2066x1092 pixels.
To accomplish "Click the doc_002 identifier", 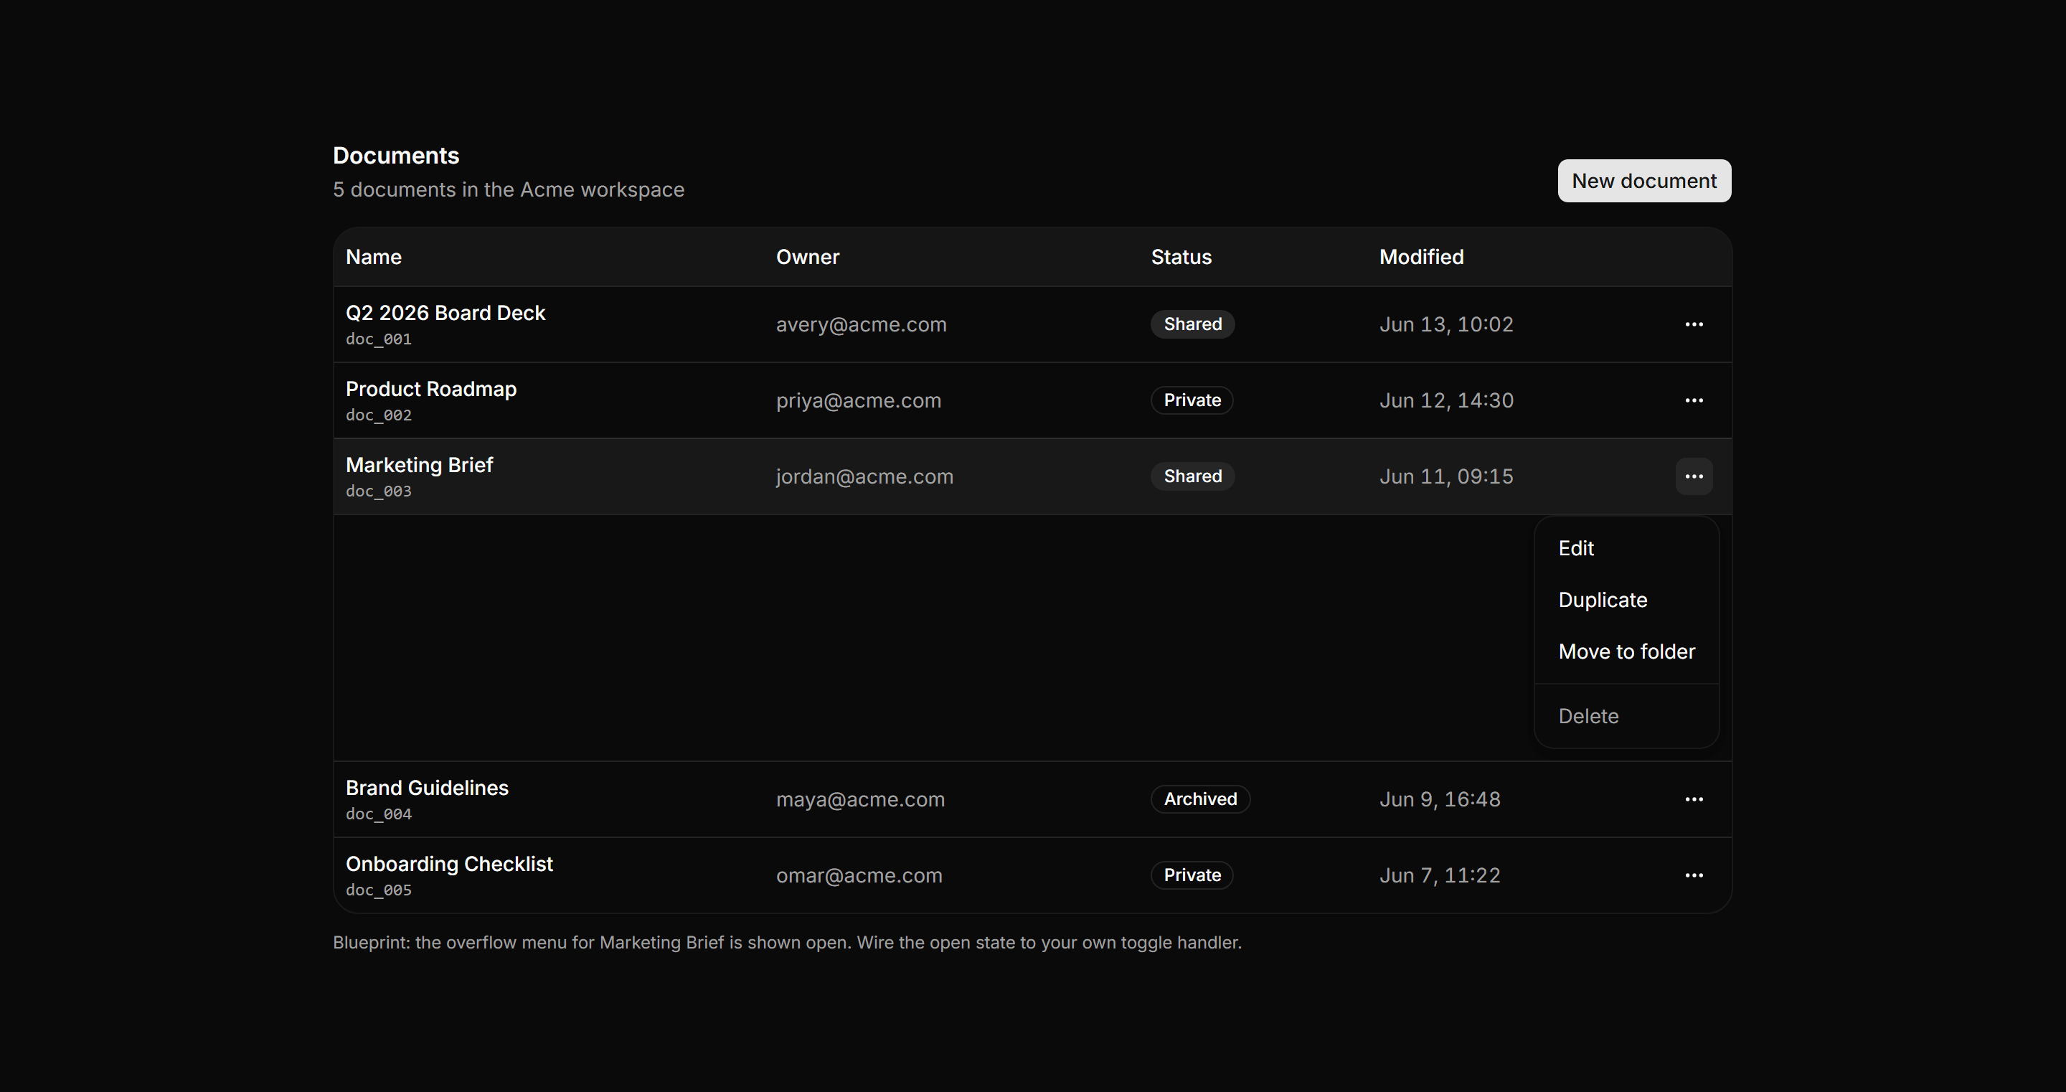I will point(379,415).
